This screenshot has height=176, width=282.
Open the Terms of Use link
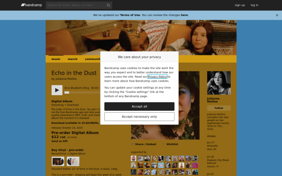[x=130, y=15]
